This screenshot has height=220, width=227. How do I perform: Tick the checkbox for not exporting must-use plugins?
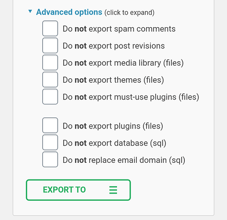(50, 96)
